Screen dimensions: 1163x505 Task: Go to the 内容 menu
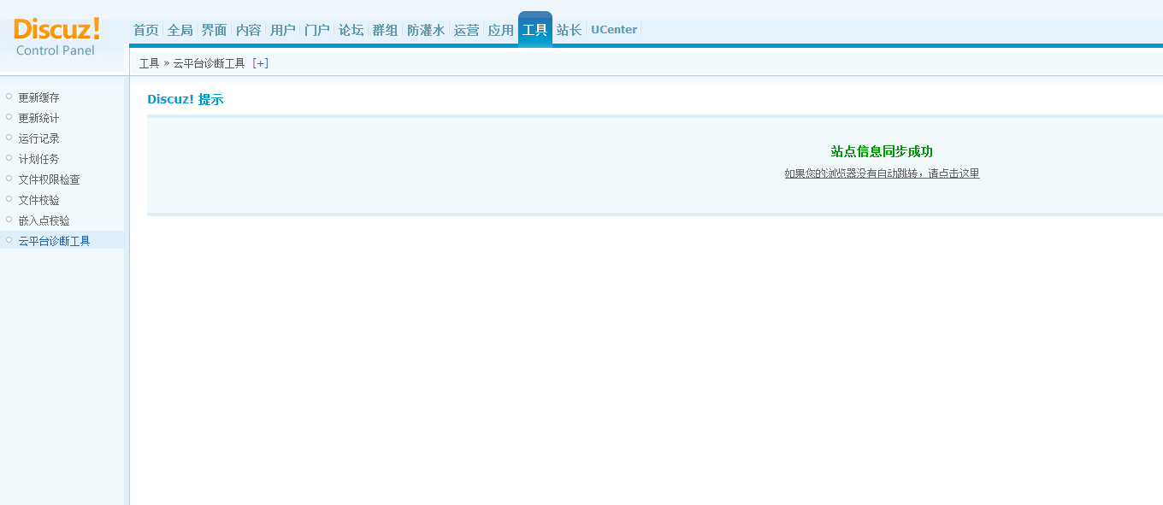point(249,30)
